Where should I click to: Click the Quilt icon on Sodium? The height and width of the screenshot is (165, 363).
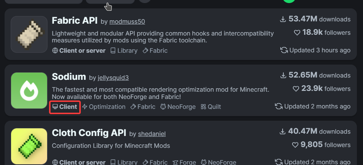(x=203, y=107)
